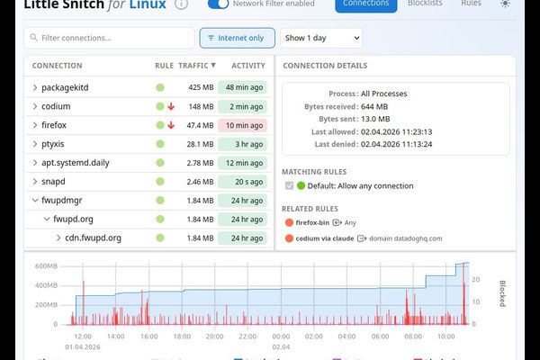Click the red denied arrow on firefox
The image size is (540, 360).
tap(171, 125)
